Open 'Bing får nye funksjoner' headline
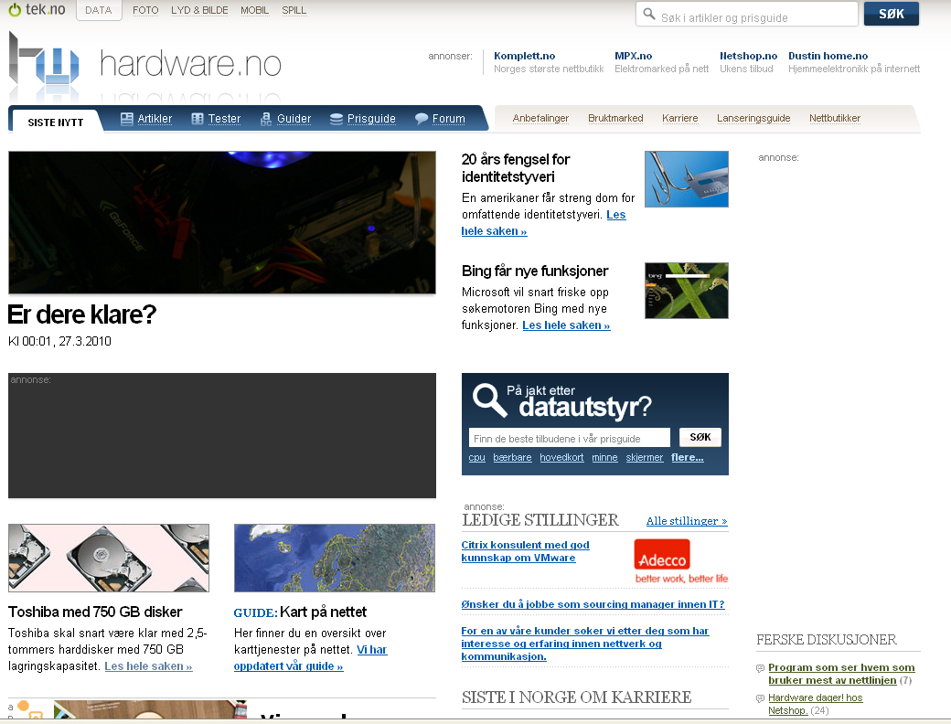Image resolution: width=951 pixels, height=724 pixels. [x=534, y=271]
